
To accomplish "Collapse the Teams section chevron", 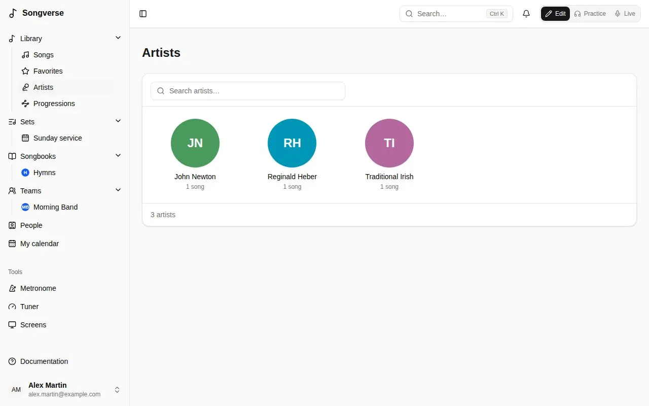I will click(118, 190).
